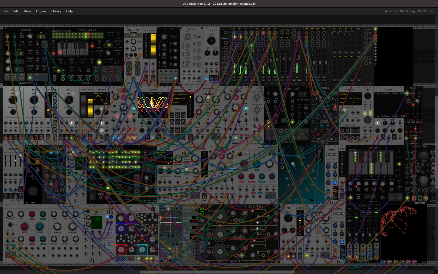The width and height of the screenshot is (438, 274).
Task: Open the USB AUDIO CODEC device selector
Action: click(x=350, y=98)
